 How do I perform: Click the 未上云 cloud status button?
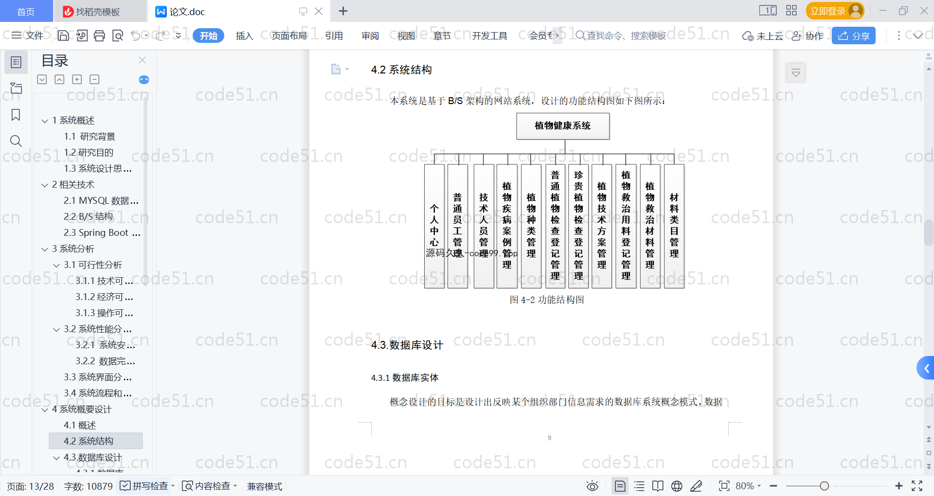tap(762, 35)
